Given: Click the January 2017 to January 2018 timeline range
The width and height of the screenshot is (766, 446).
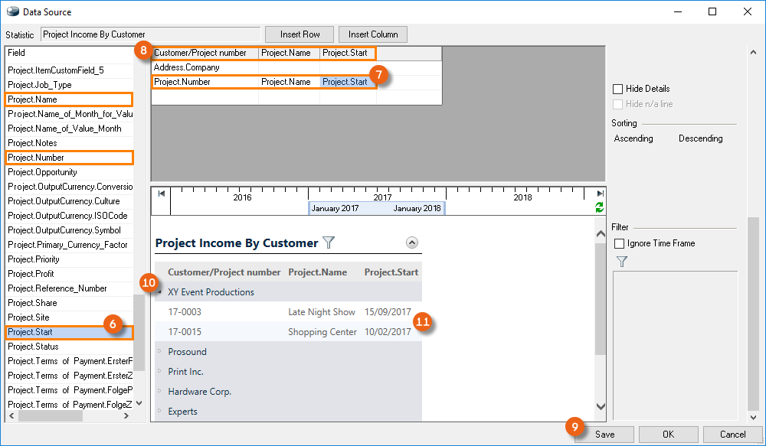Looking at the screenshot, I should pyautogui.click(x=376, y=208).
